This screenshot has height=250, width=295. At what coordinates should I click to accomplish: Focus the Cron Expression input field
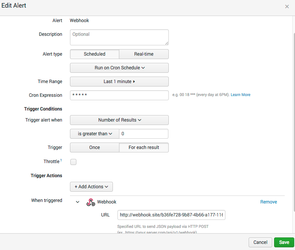pyautogui.click(x=119, y=95)
